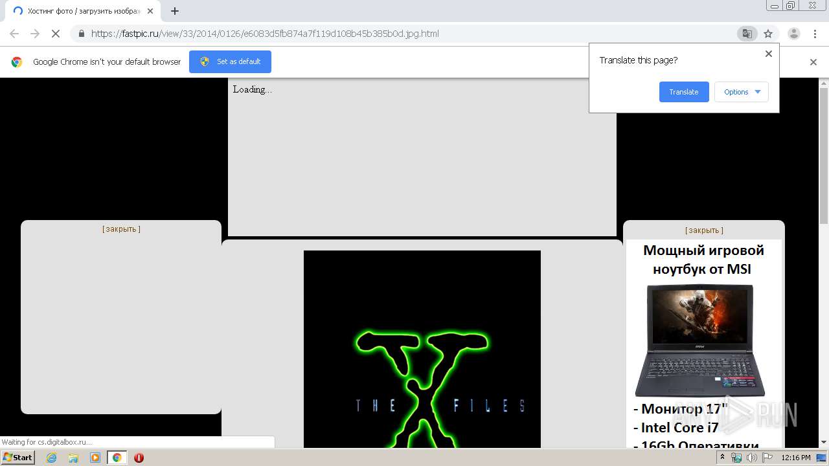Close the Translate this page popup

(769, 54)
